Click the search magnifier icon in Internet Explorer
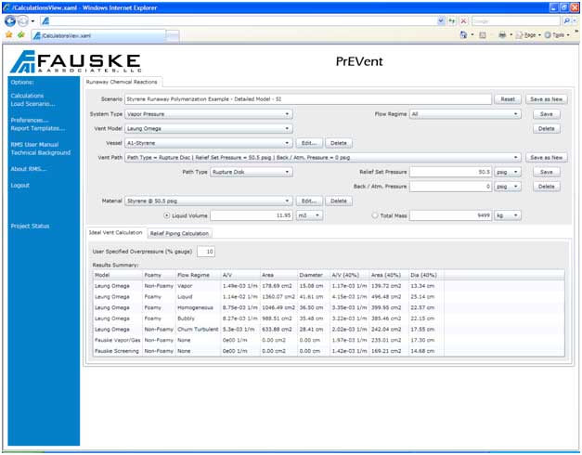This screenshot has width=582, height=455. tap(567, 21)
